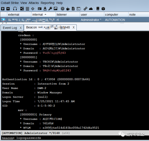Click the [00000003] Primary msv line
Screen dimensions: 149x141
tap(36, 115)
